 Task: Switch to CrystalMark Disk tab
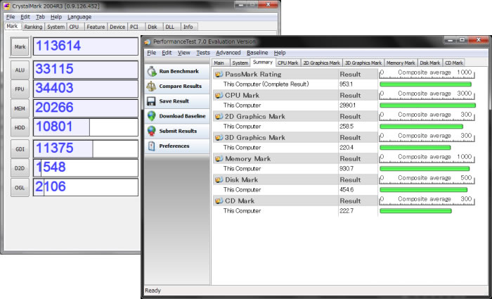pos(153,27)
